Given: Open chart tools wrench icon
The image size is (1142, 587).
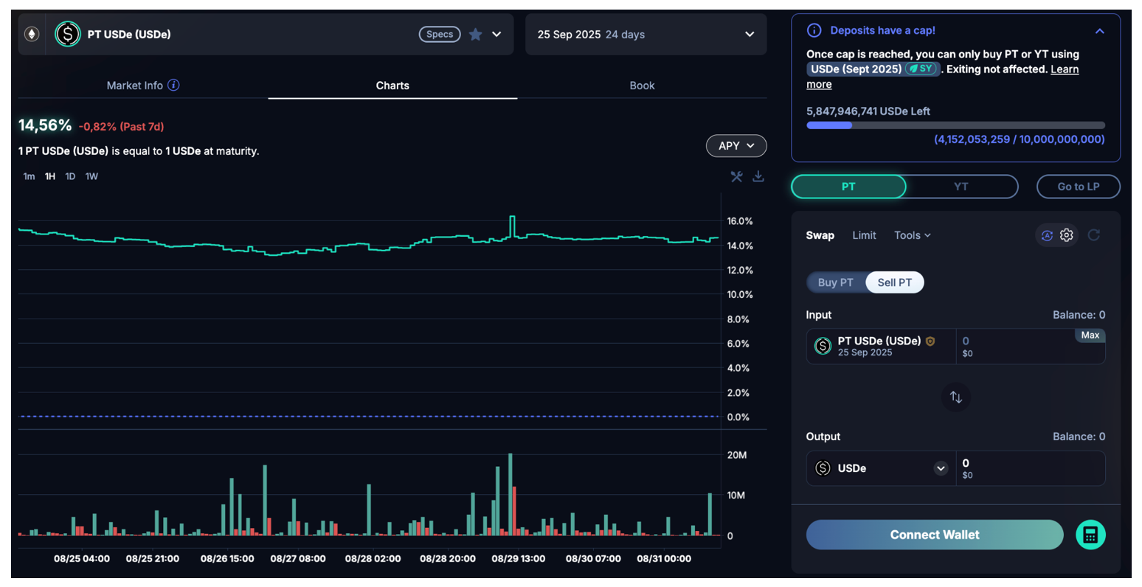Looking at the screenshot, I should [x=736, y=176].
